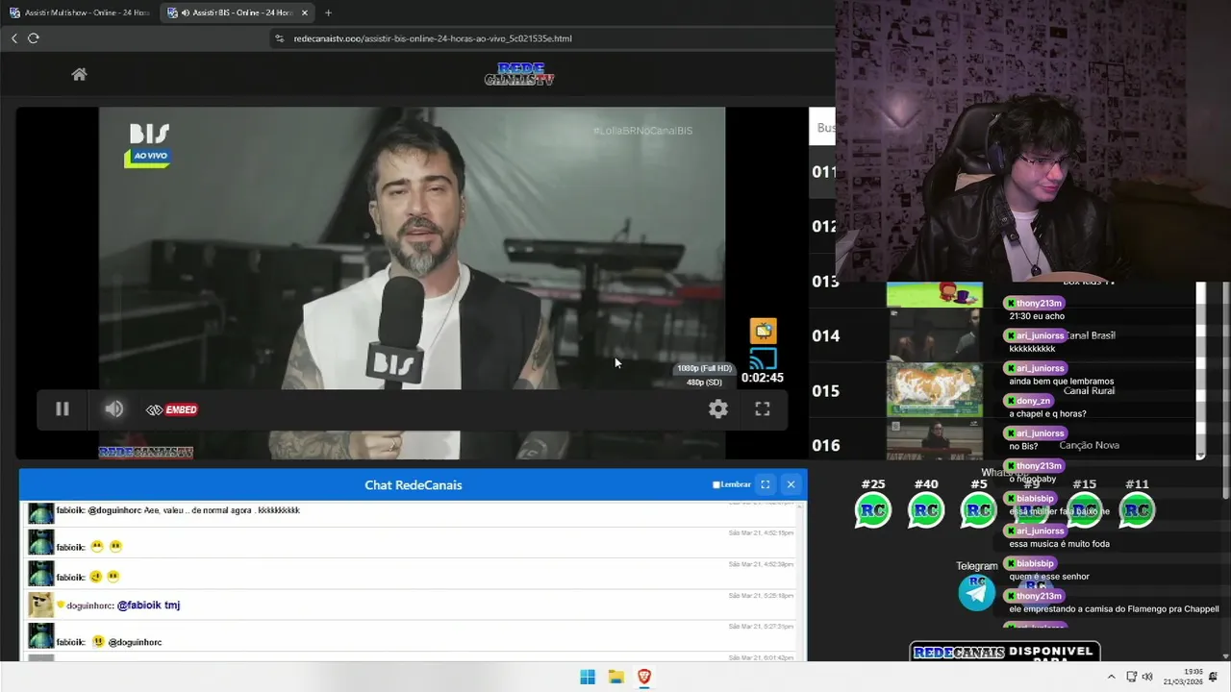
Task: Click the RedeCanais Disponivel banner
Action: pos(1005,653)
